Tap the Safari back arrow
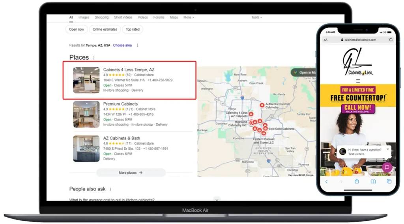 [x=326, y=181]
